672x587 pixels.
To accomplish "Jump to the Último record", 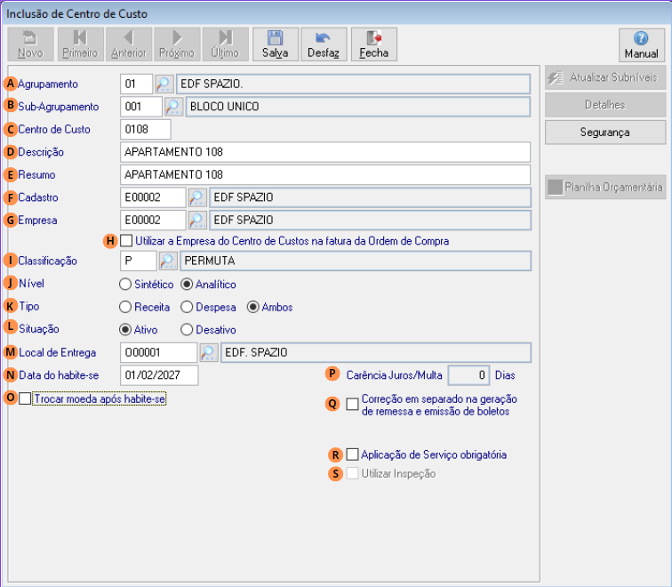I will [x=226, y=44].
